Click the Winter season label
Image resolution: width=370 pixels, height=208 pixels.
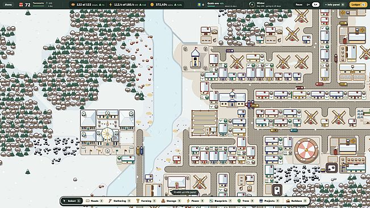coord(260,3)
